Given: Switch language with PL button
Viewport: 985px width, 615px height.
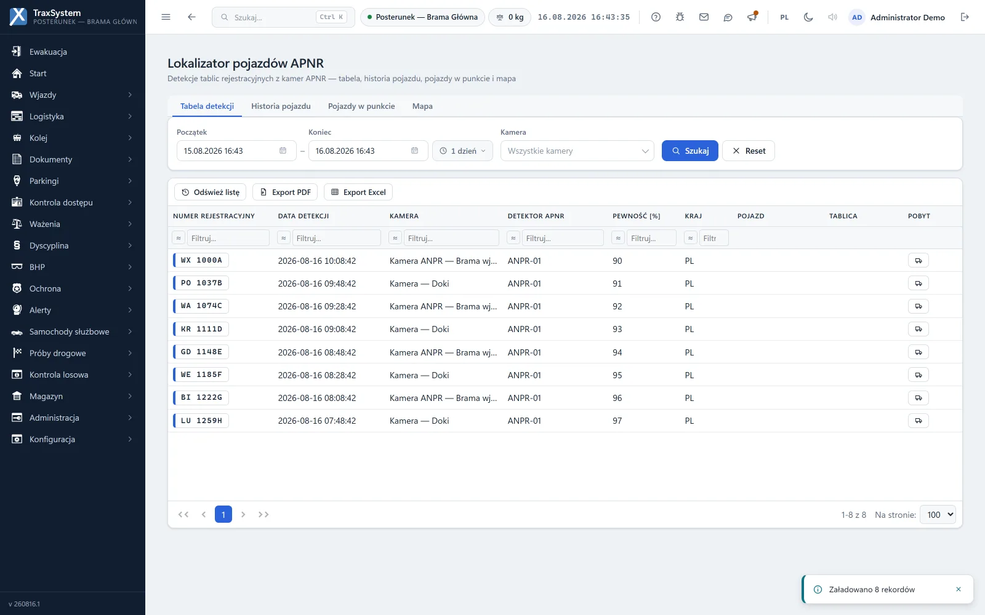Looking at the screenshot, I should [784, 17].
